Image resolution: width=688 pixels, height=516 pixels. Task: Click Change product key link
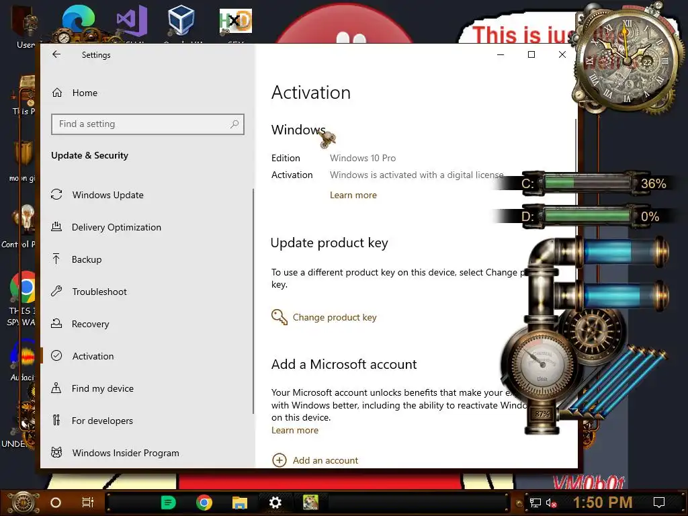(x=335, y=317)
